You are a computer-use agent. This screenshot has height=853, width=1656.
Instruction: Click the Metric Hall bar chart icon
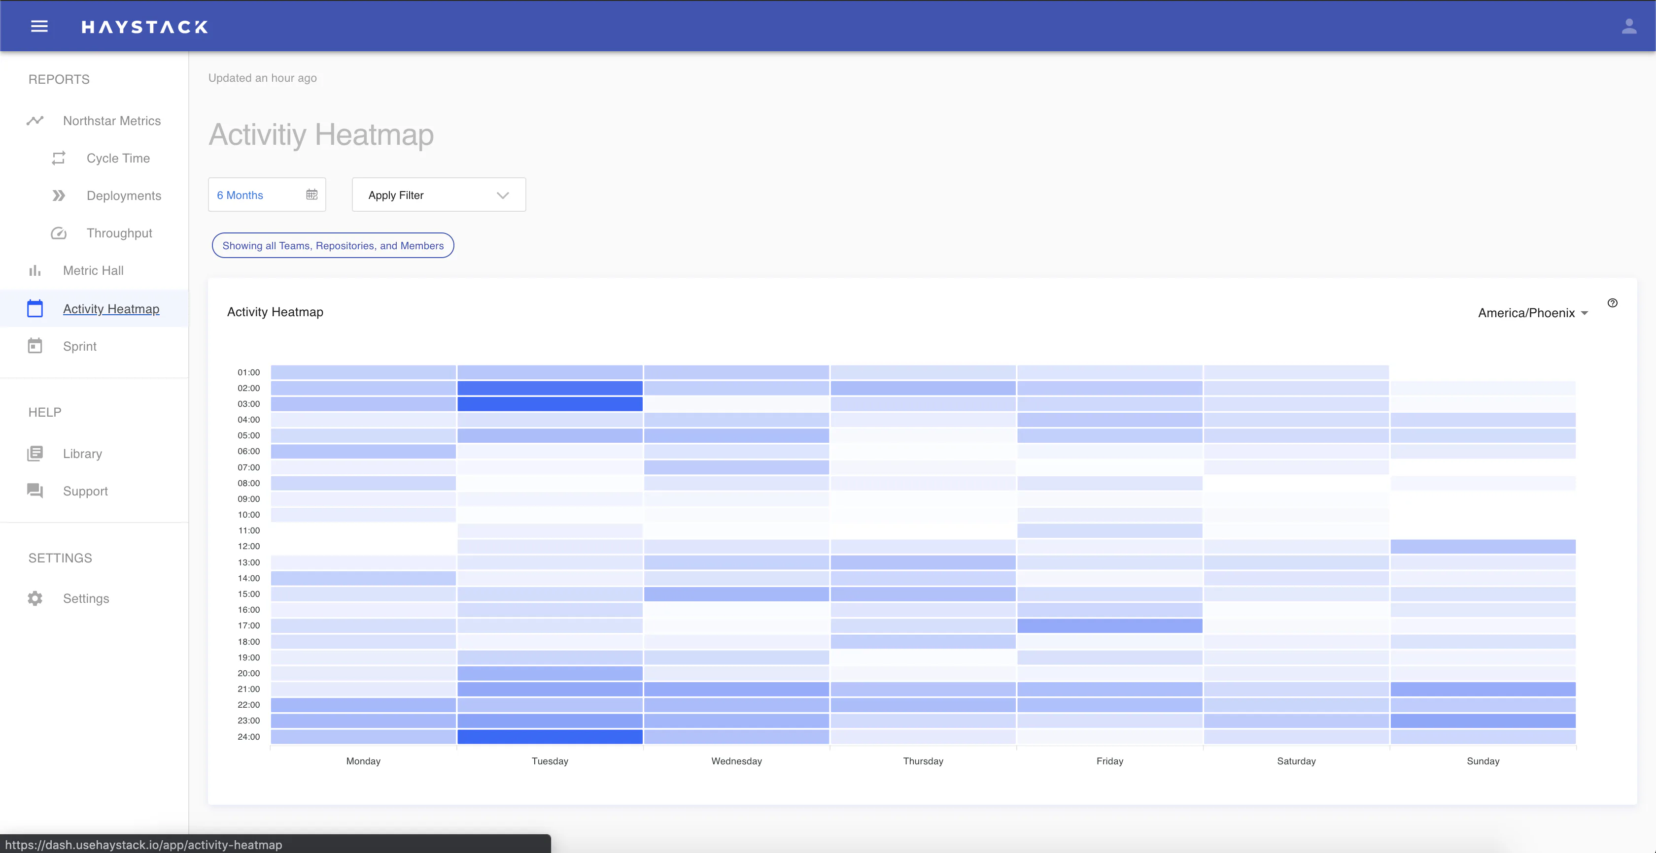click(34, 270)
